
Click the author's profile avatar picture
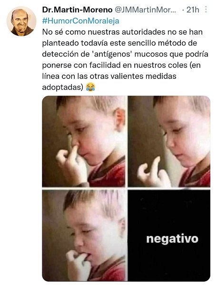(21, 21)
